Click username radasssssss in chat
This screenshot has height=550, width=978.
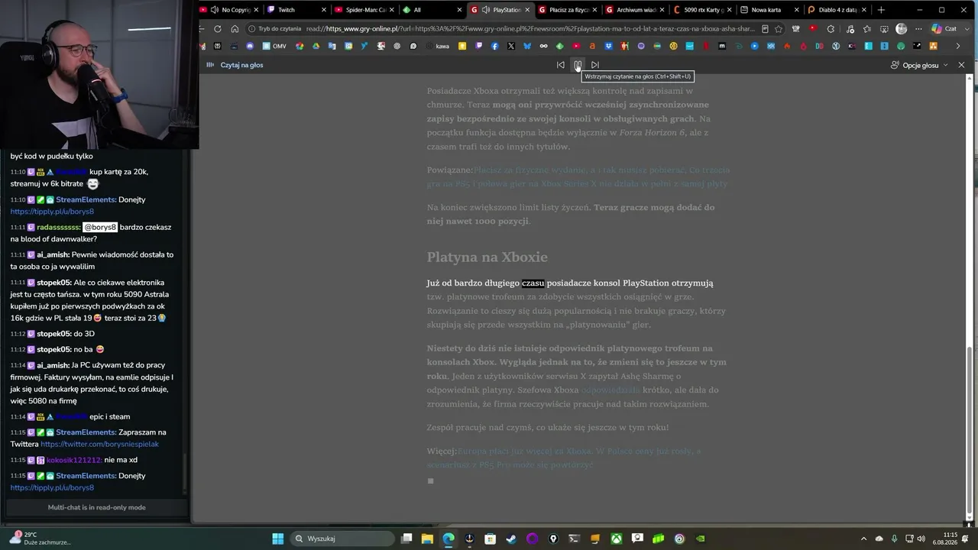coord(58,227)
